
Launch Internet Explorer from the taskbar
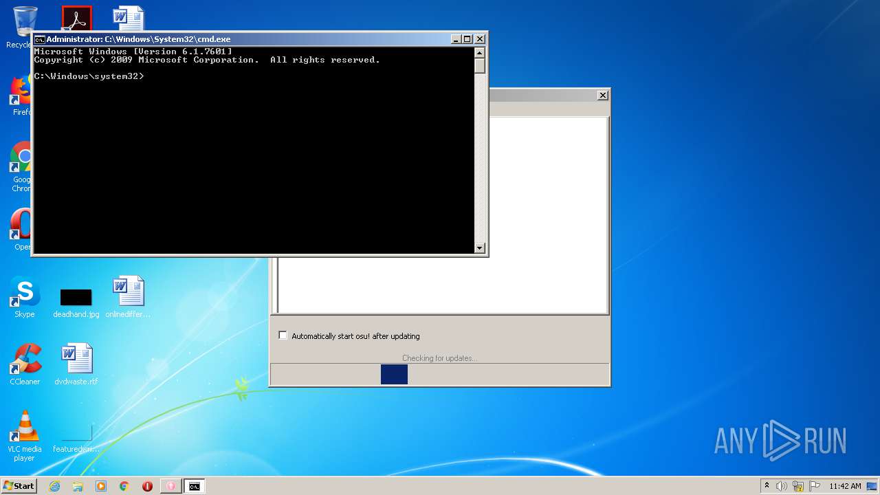[x=55, y=486]
